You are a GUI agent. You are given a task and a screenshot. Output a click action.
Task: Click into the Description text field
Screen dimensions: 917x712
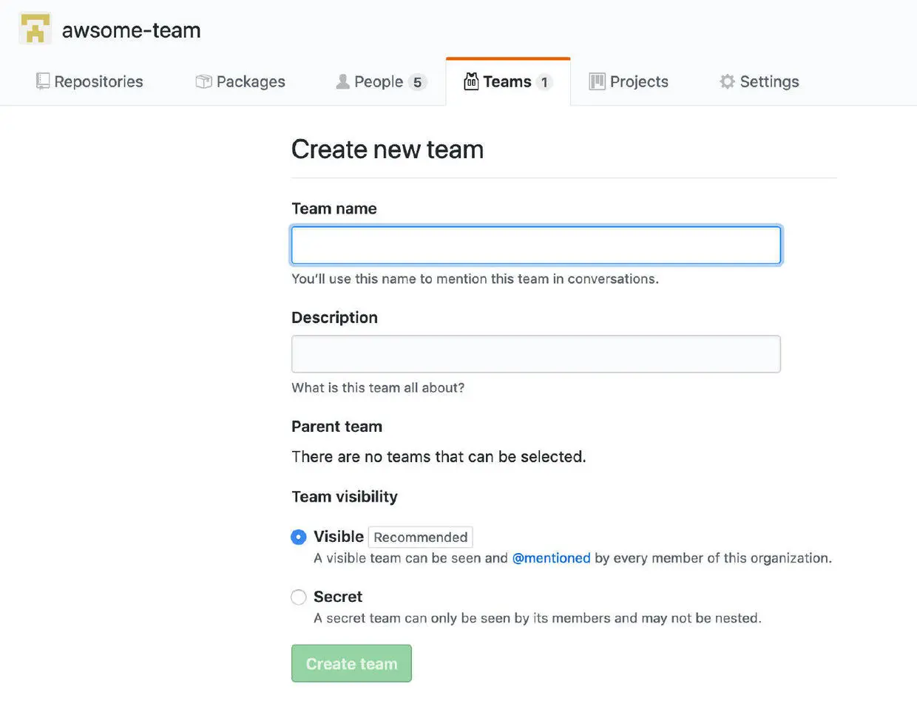click(535, 354)
